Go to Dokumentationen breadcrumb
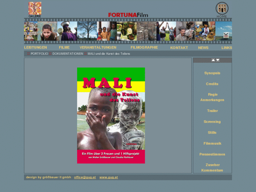 [68, 54]
